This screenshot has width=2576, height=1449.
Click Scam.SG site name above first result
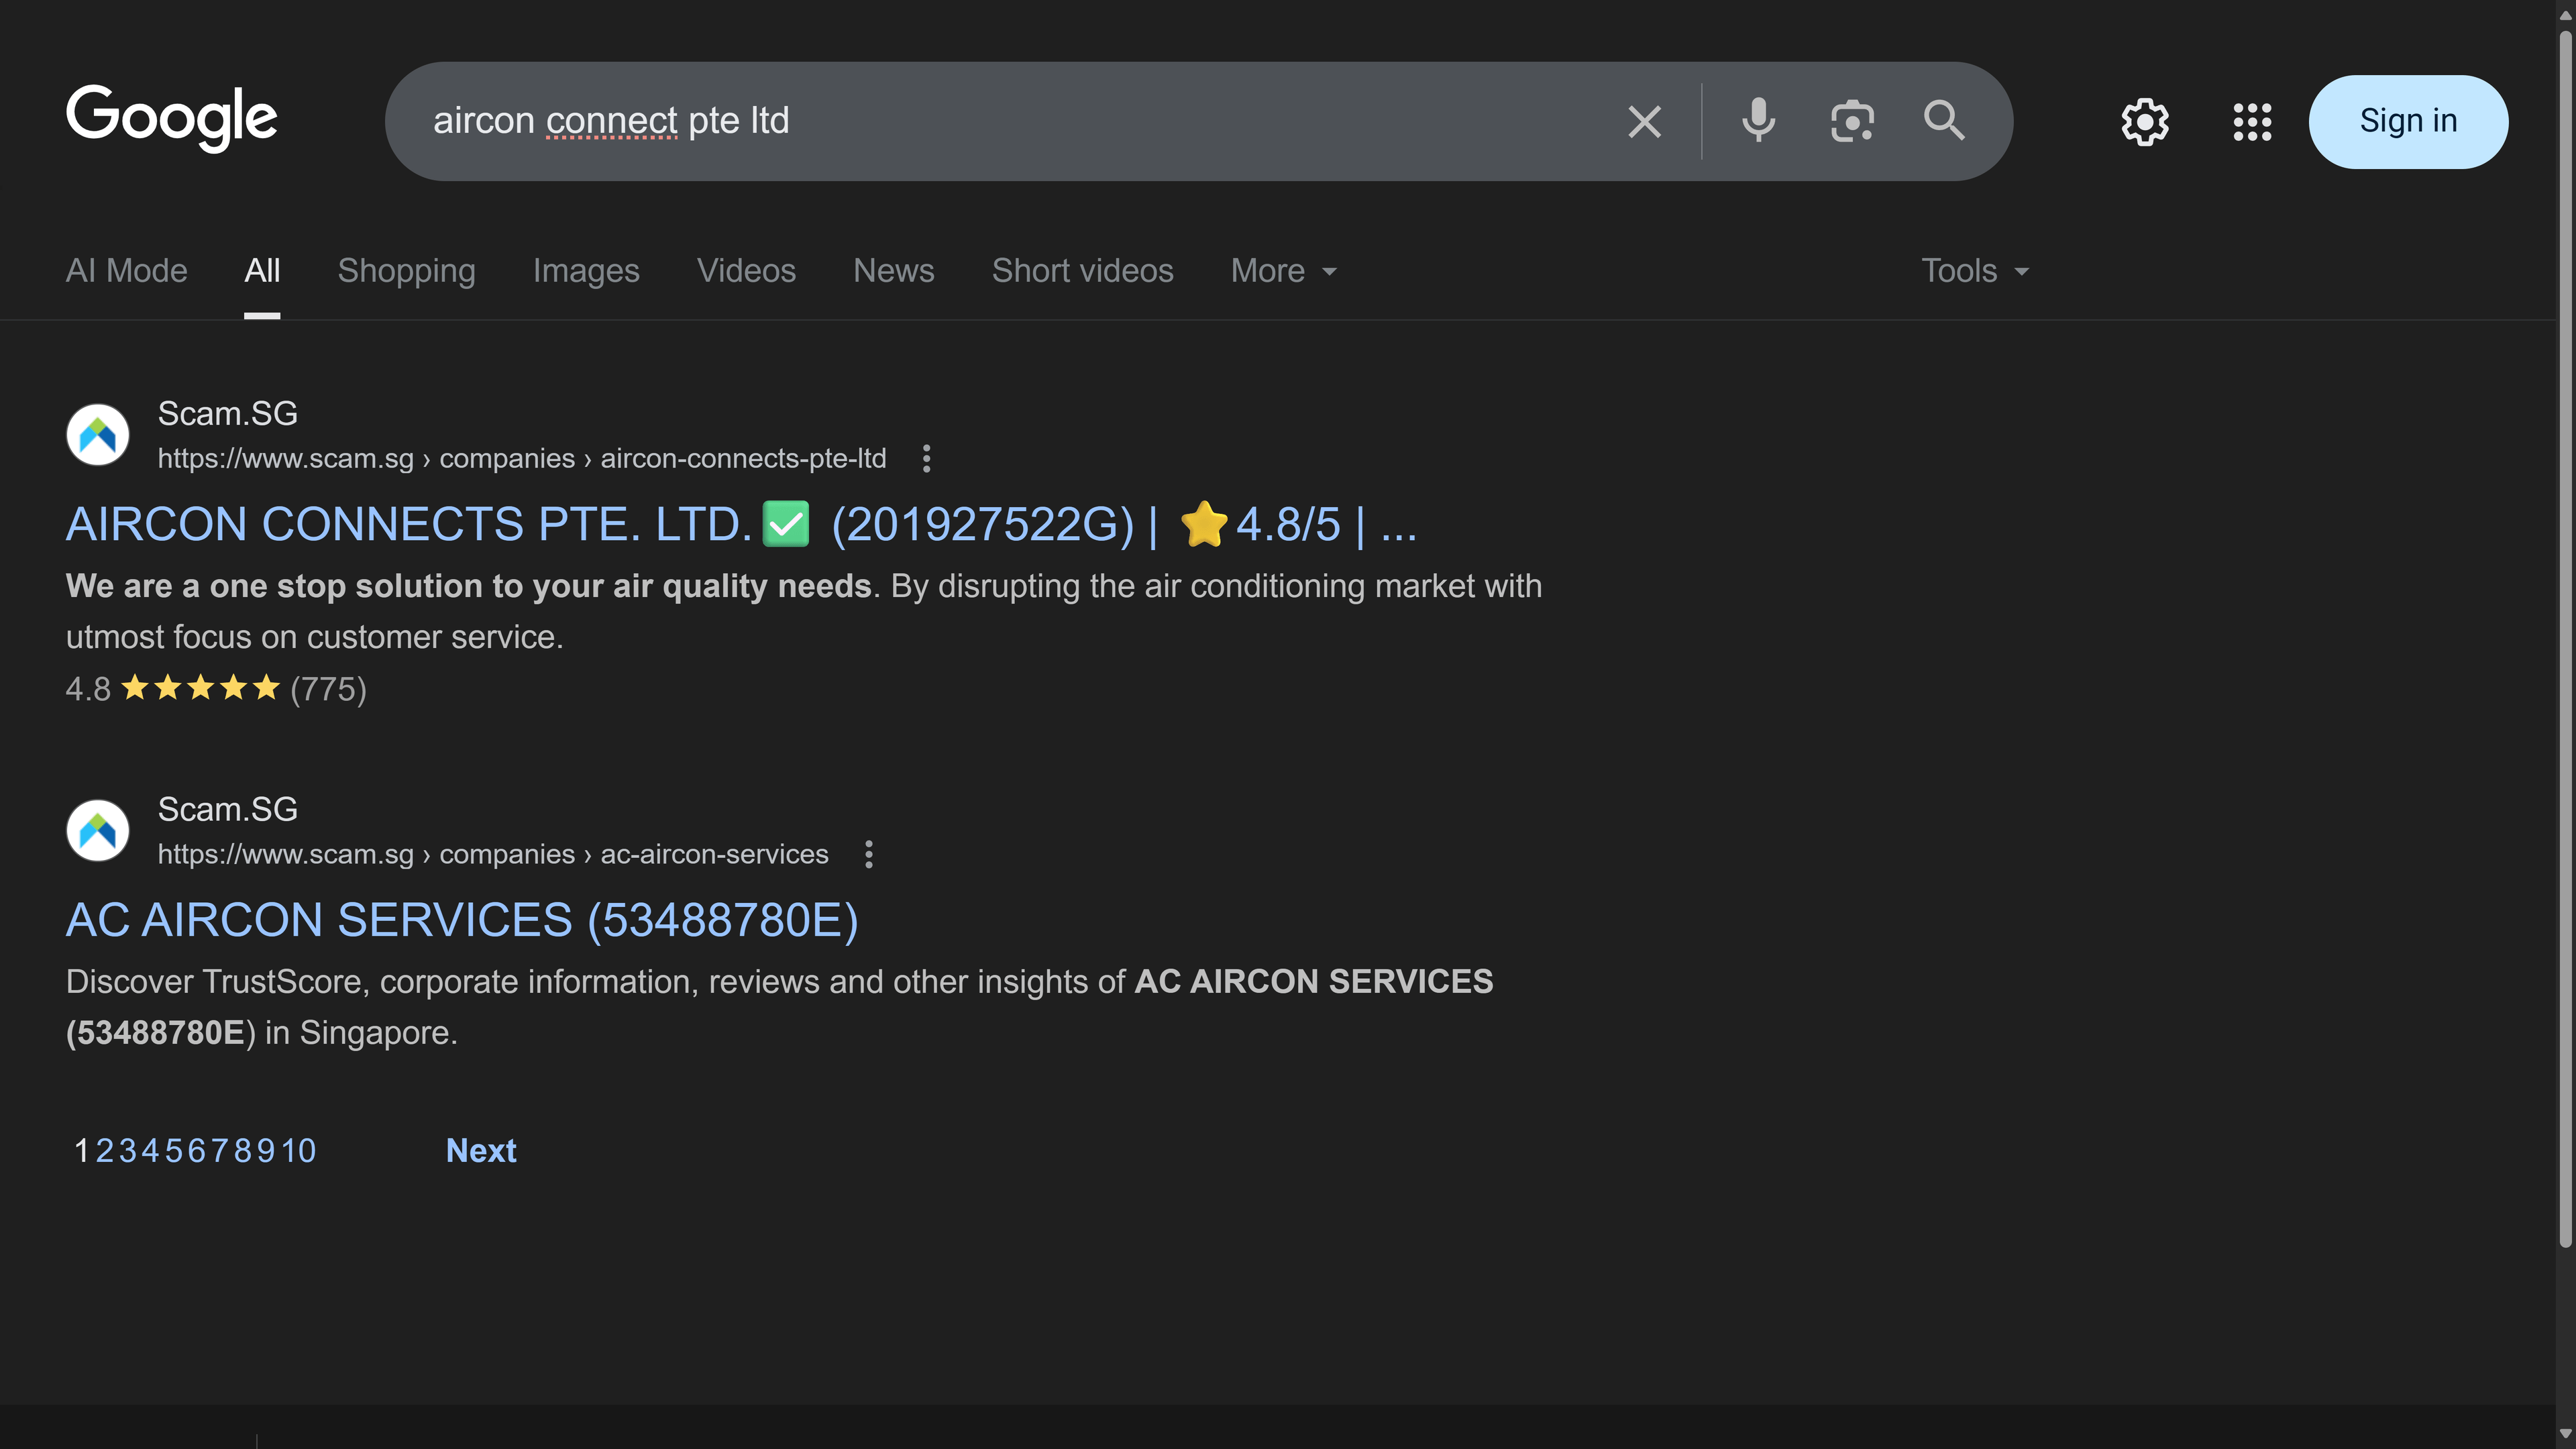point(228,413)
